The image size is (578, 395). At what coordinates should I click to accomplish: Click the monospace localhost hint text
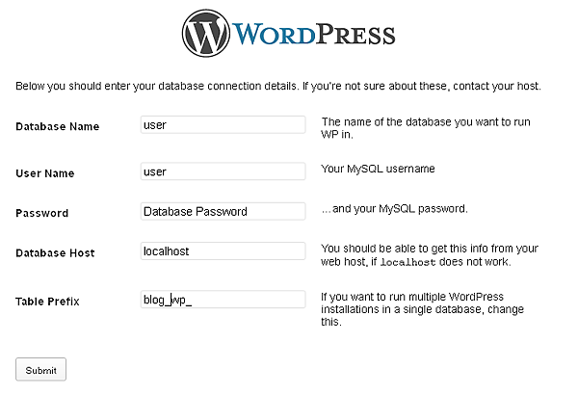click(x=407, y=262)
